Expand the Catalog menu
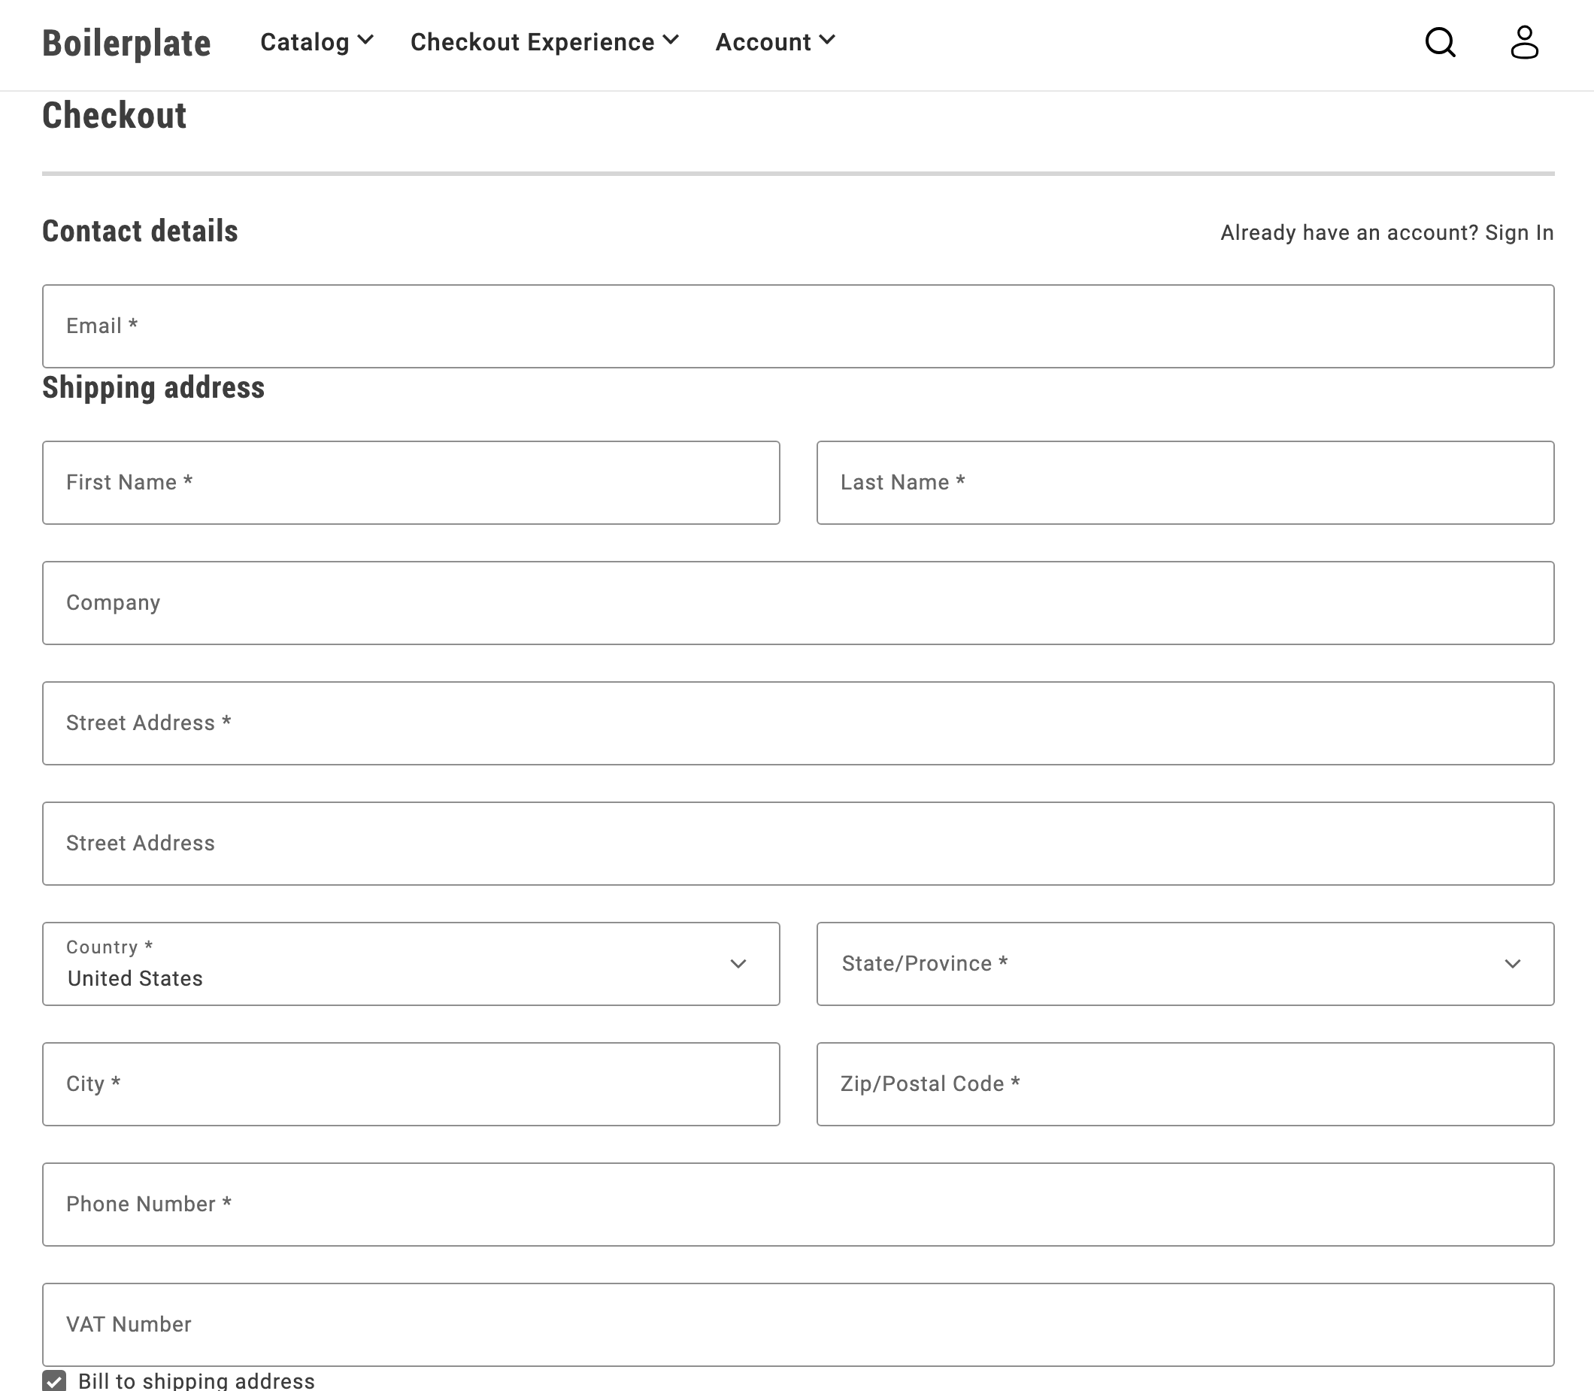The height and width of the screenshot is (1391, 1594). [317, 42]
